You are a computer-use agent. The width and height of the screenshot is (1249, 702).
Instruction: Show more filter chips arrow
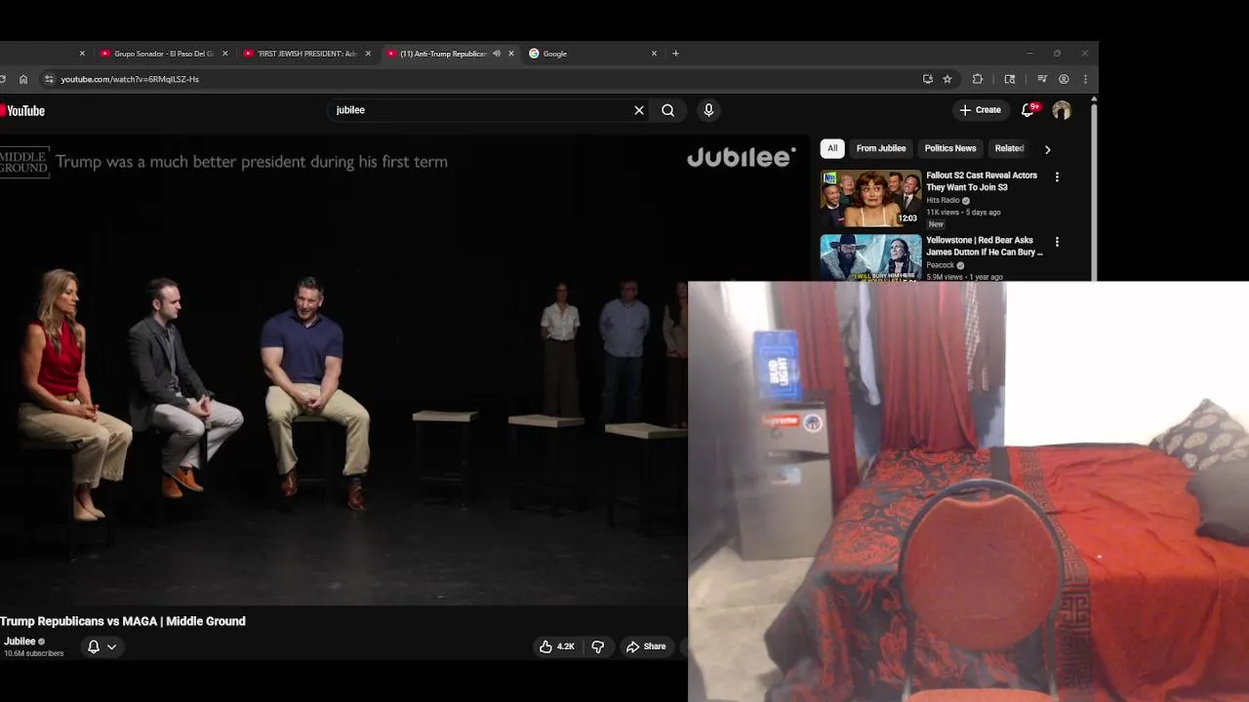tap(1048, 149)
